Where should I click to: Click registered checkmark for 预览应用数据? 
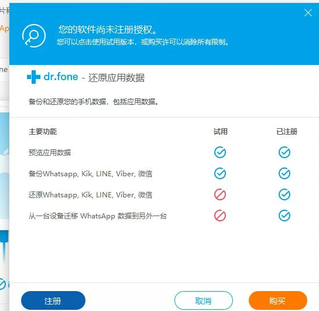coord(284,152)
